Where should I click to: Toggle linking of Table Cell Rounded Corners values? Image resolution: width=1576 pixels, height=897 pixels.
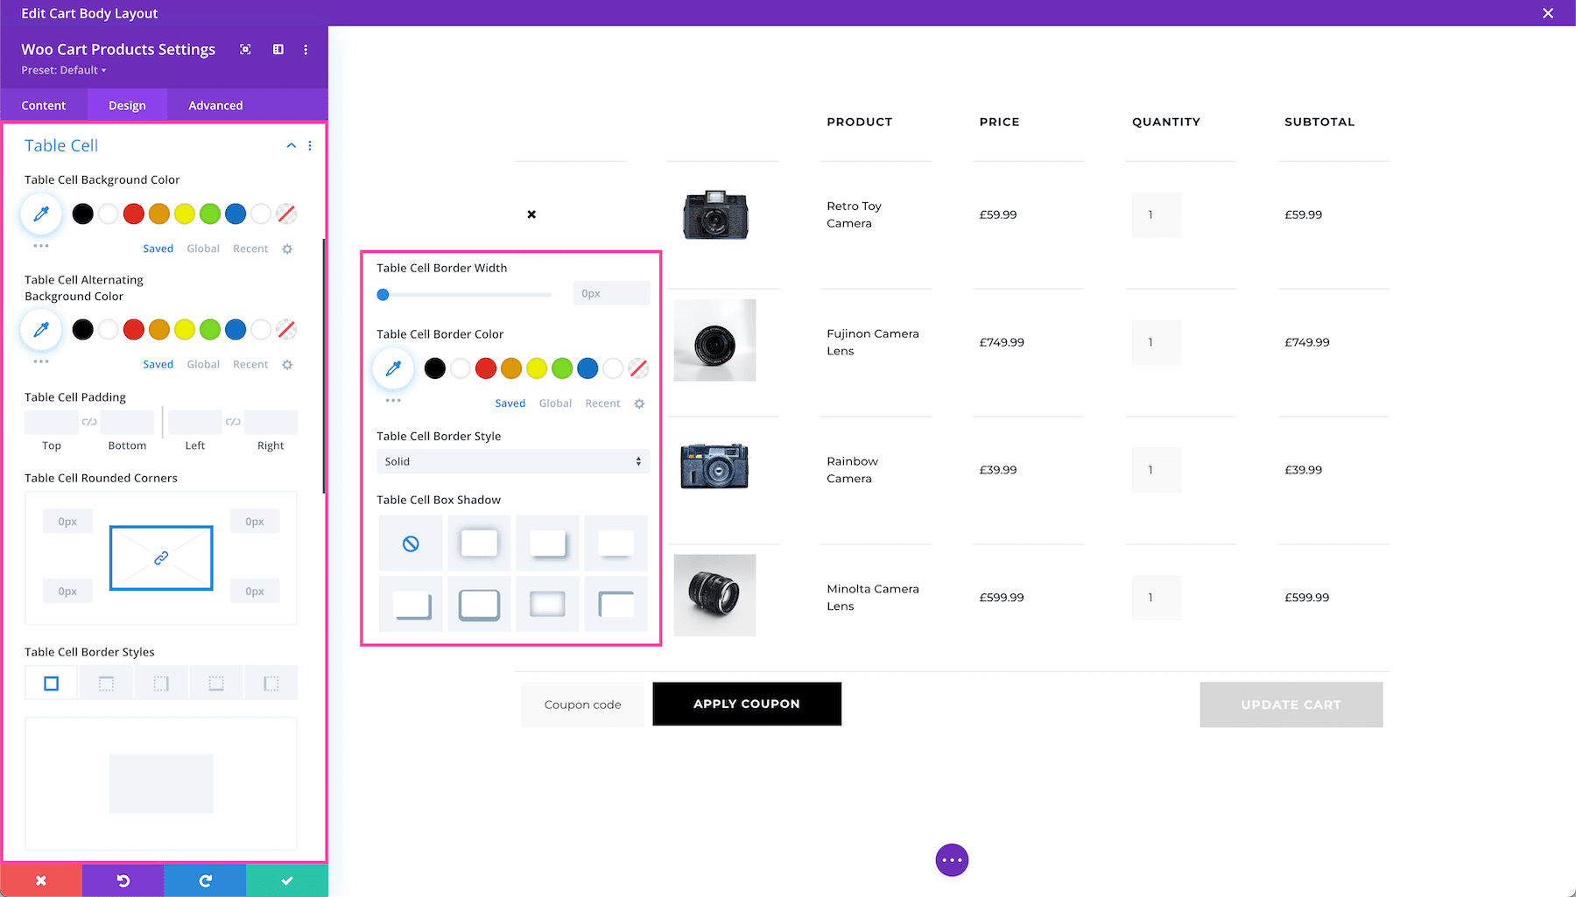tap(160, 557)
